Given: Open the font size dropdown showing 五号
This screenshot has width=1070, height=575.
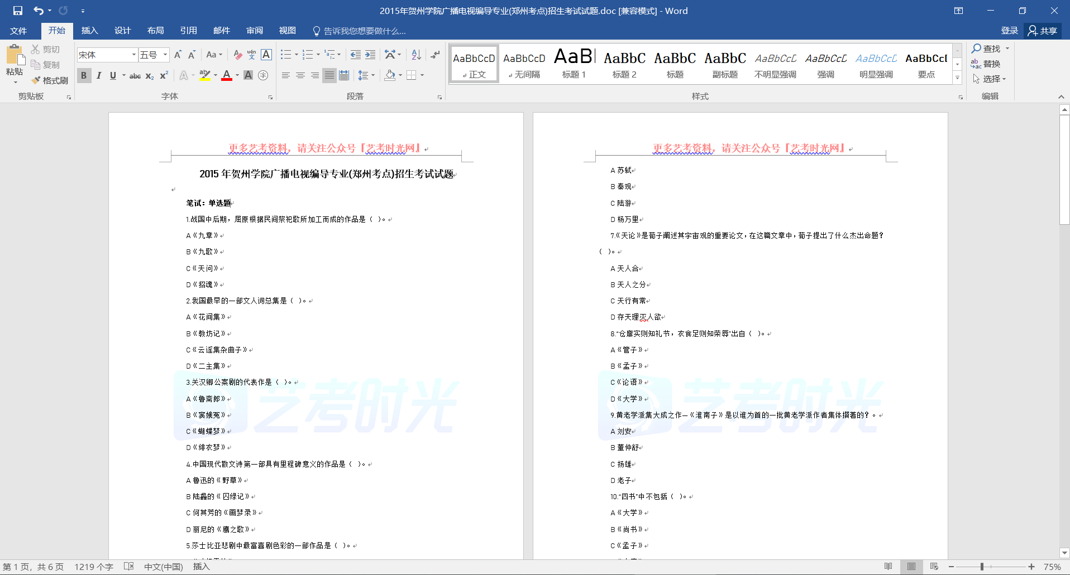Looking at the screenshot, I should 165,55.
